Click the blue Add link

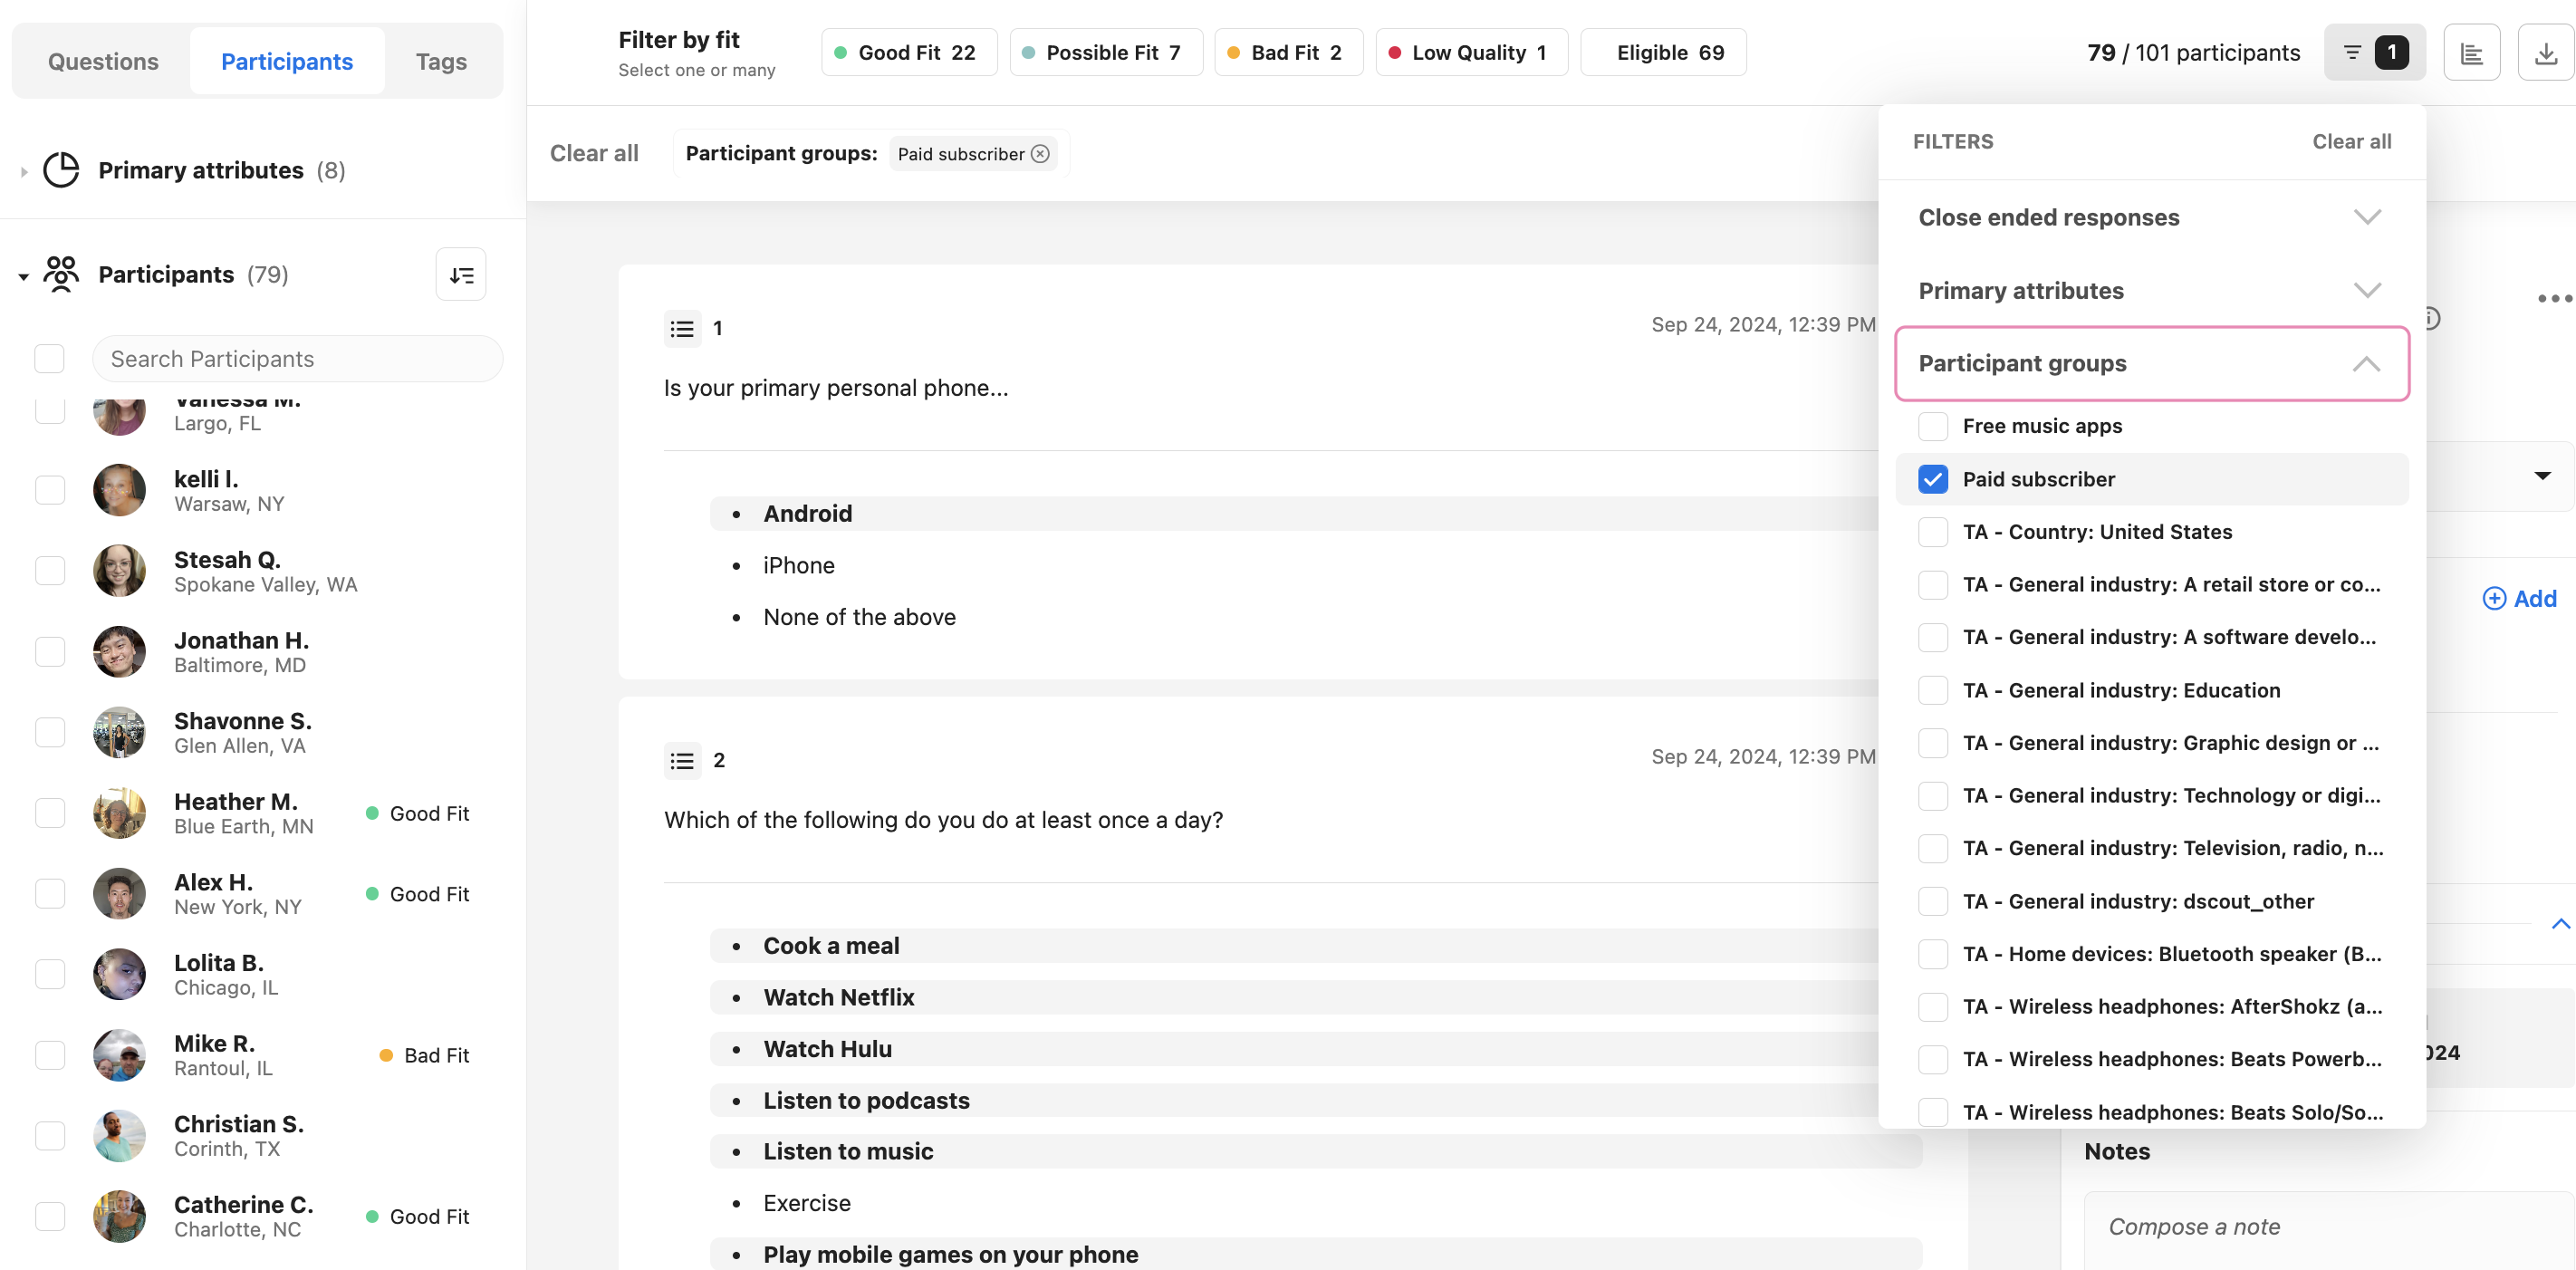tap(2519, 598)
